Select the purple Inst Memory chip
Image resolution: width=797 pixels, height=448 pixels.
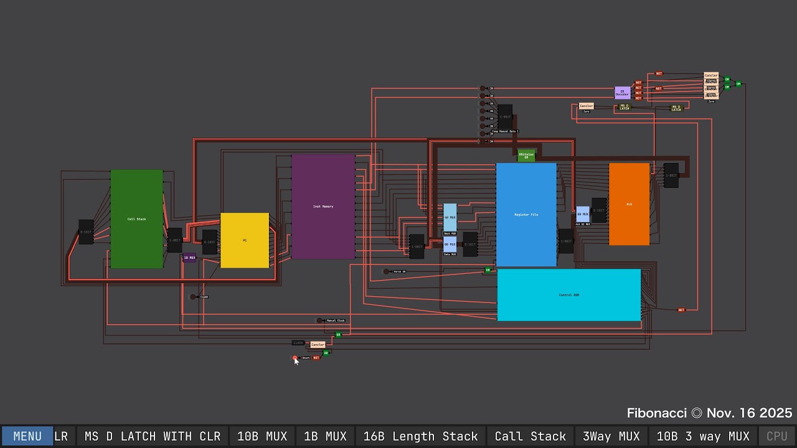(323, 207)
